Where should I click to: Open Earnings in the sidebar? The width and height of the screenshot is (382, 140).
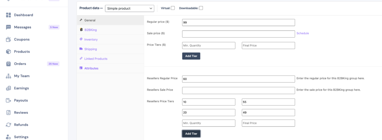21,88
